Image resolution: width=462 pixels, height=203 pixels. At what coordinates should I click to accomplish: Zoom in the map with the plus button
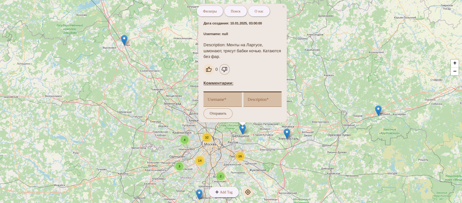(x=455, y=63)
